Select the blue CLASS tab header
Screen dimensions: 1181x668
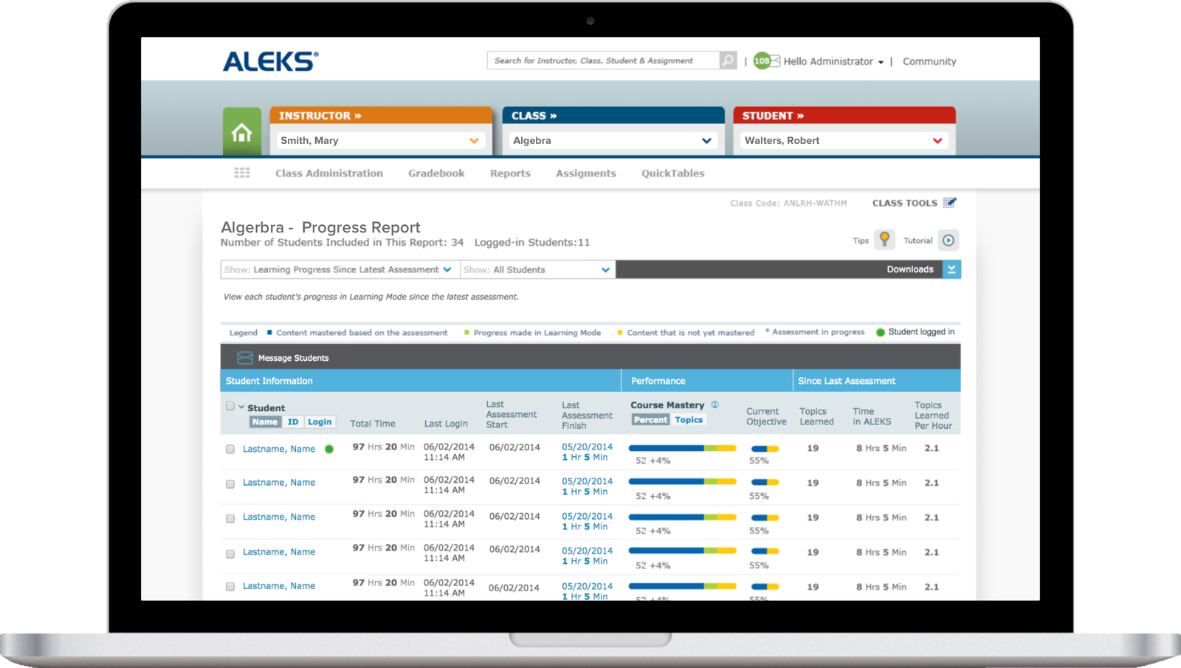click(x=613, y=115)
